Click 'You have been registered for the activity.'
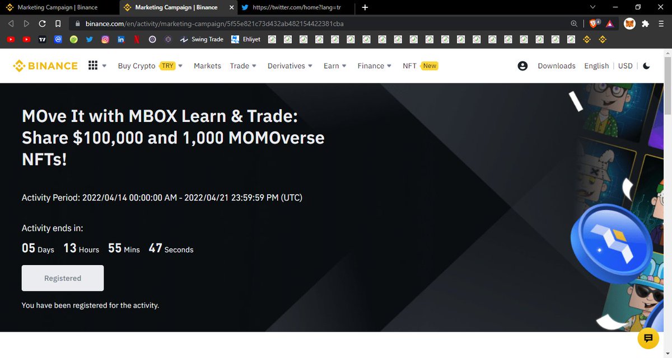 click(90, 305)
